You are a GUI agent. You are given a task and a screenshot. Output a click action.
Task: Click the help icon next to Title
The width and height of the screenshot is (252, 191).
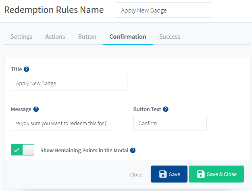pyautogui.click(x=26, y=69)
